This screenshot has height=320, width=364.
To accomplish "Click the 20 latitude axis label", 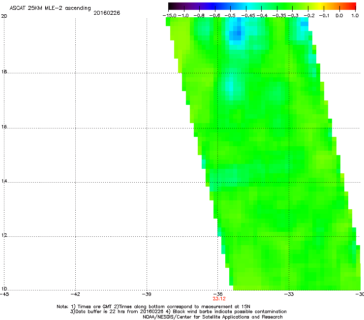I will [4, 16].
